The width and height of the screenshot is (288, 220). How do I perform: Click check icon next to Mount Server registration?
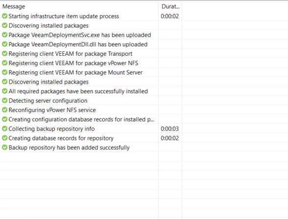click(4, 72)
